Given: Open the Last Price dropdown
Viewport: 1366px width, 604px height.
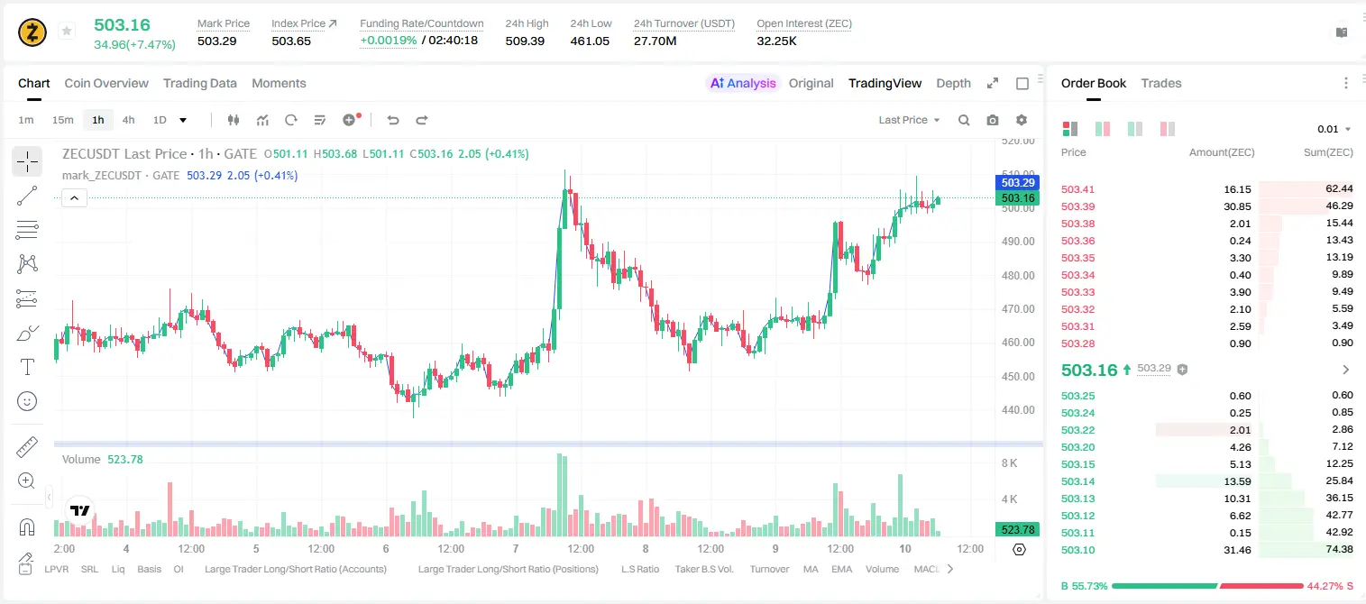Looking at the screenshot, I should [909, 120].
